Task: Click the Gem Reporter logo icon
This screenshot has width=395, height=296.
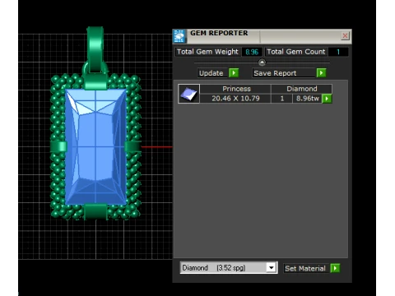Action: [x=179, y=36]
